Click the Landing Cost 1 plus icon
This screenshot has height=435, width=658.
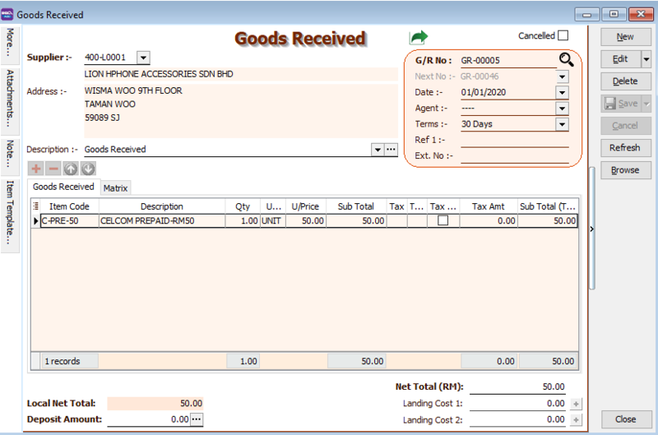[x=576, y=404]
